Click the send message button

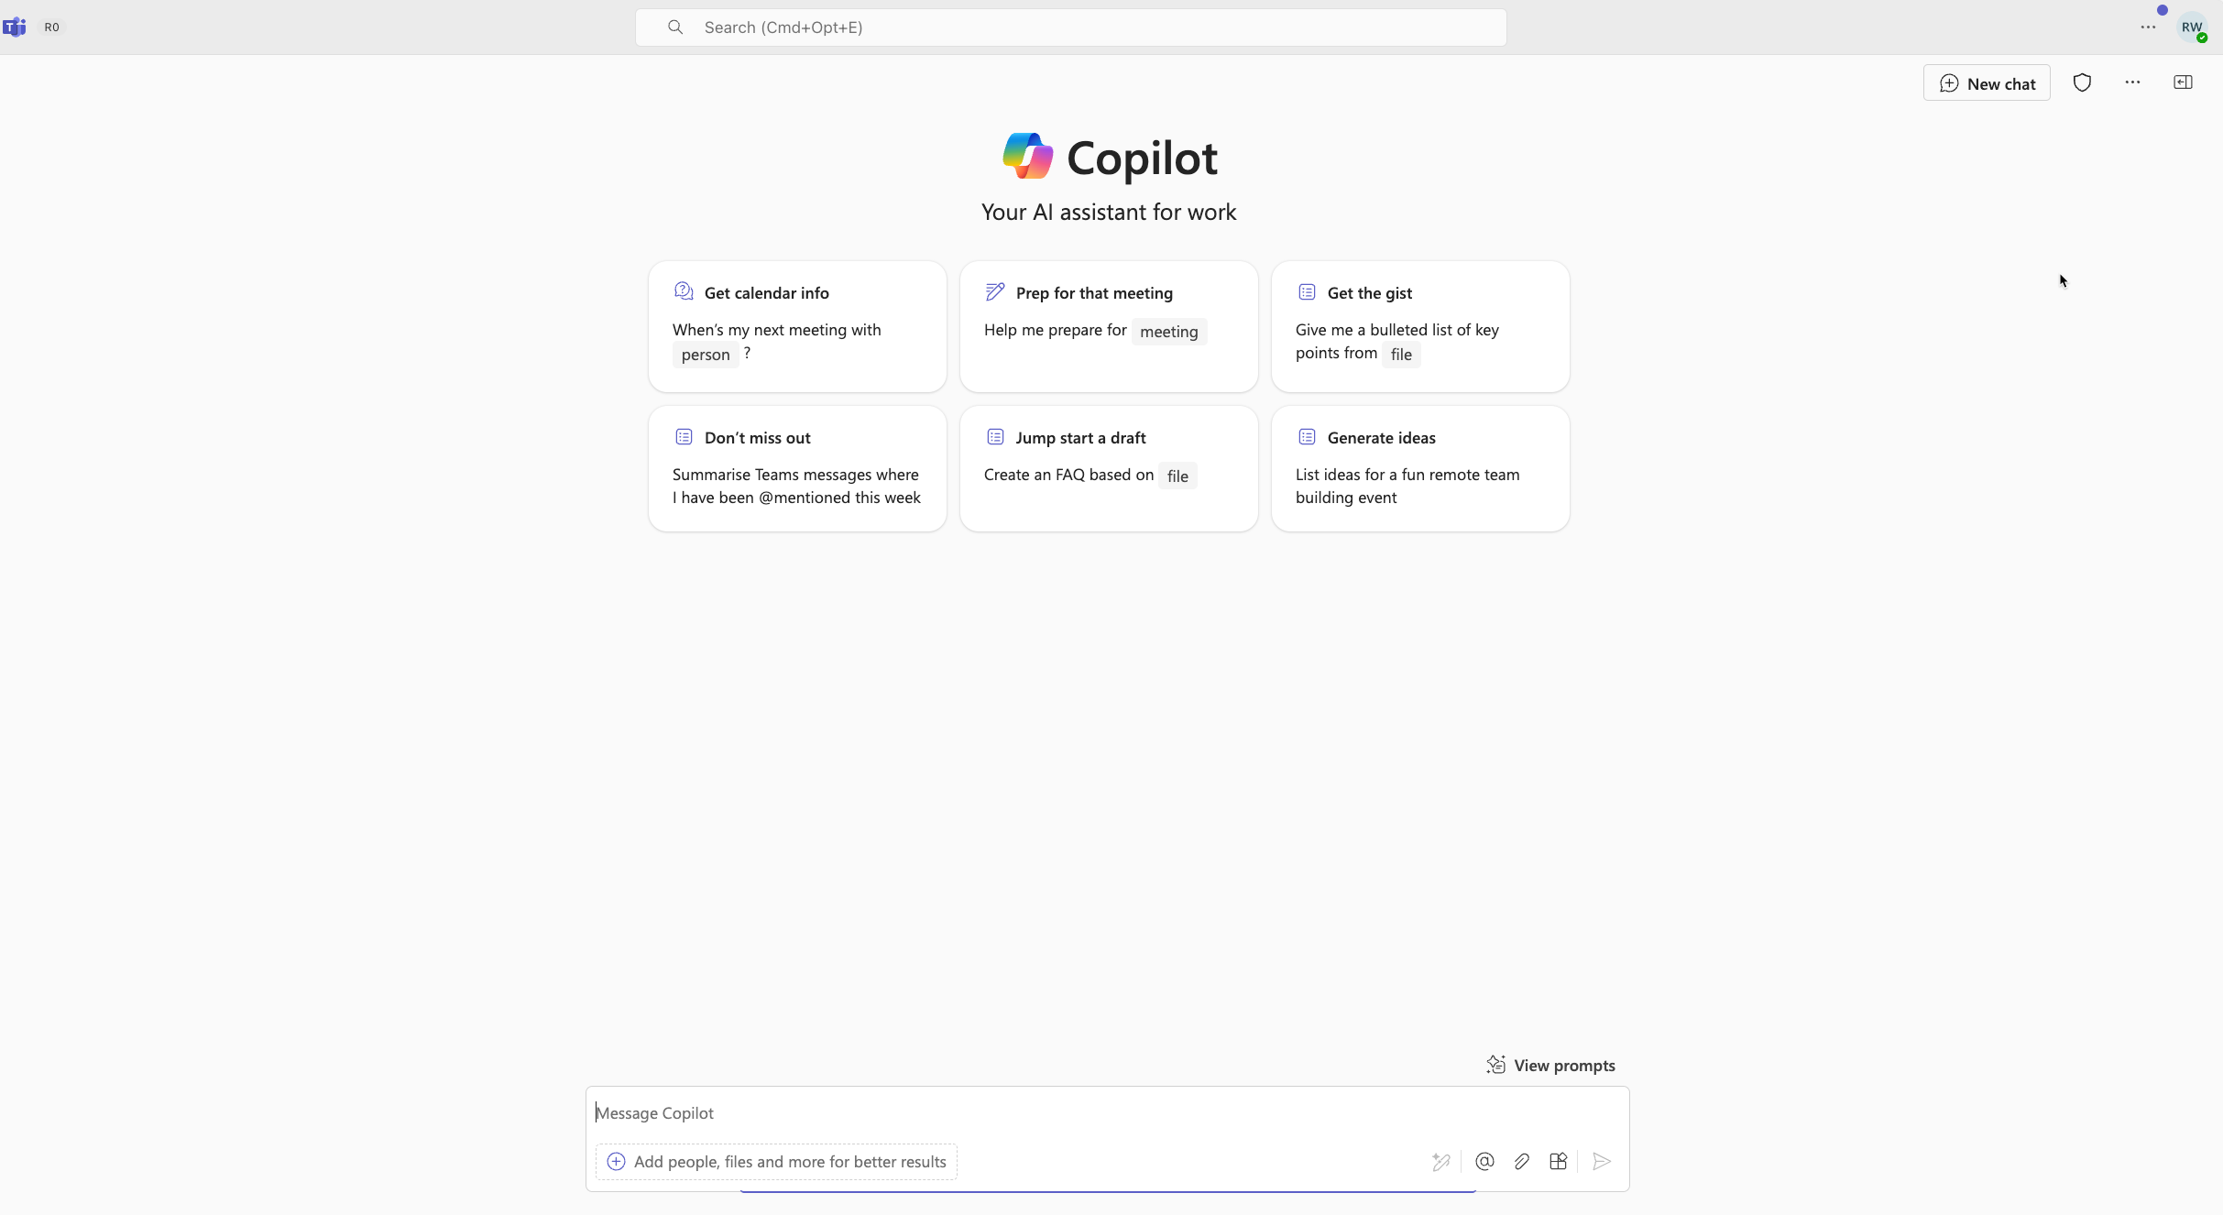[1601, 1161]
